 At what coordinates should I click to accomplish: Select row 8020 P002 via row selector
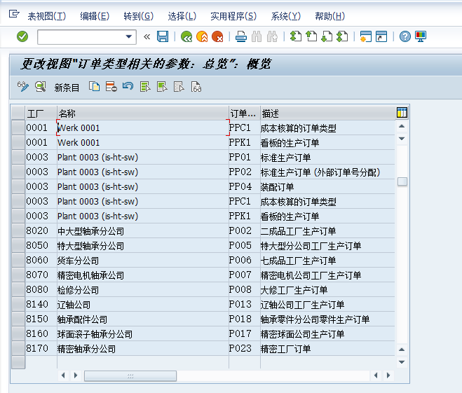click(18, 230)
